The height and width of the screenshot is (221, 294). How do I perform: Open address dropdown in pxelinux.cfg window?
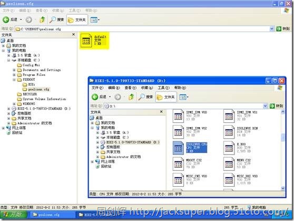click(x=272, y=28)
